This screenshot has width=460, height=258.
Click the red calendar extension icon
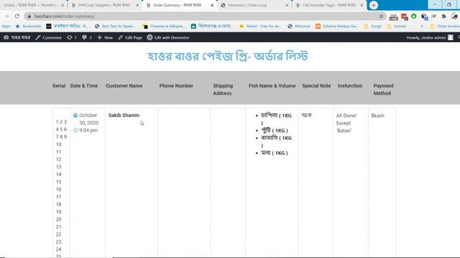tap(404, 17)
